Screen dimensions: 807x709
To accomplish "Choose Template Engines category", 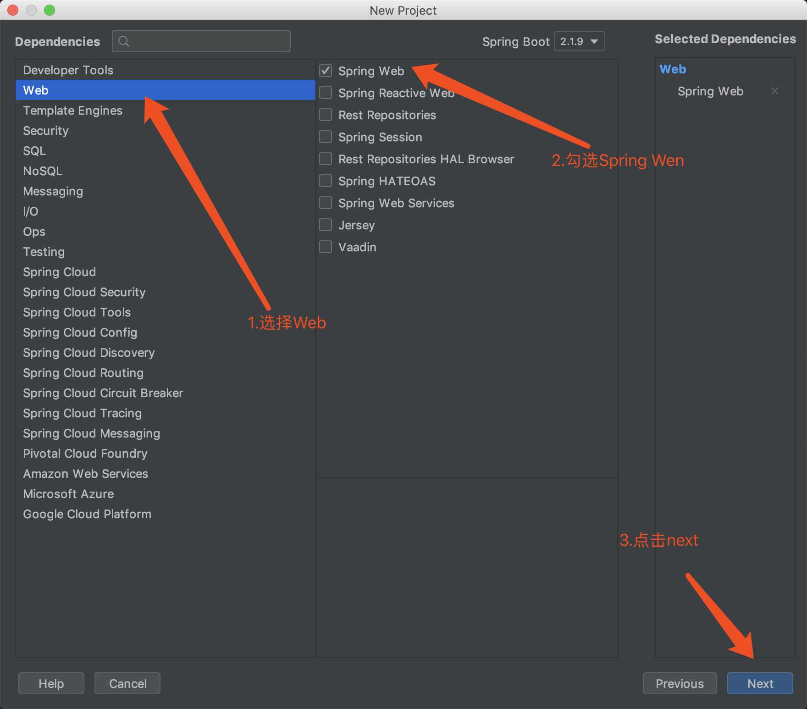I will tap(165, 110).
